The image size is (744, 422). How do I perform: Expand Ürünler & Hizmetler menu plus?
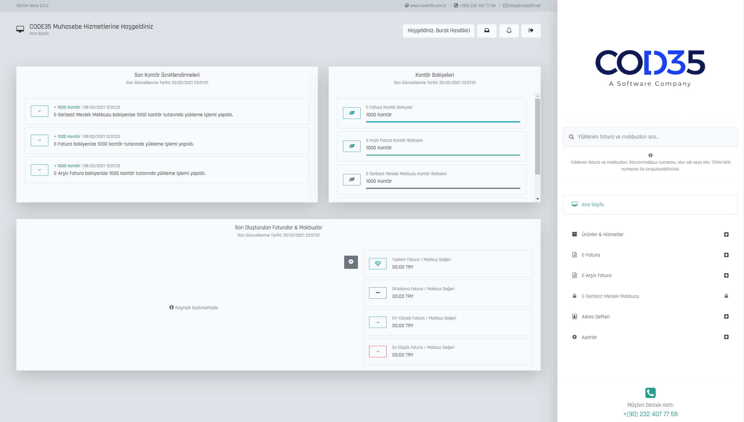[x=726, y=234]
